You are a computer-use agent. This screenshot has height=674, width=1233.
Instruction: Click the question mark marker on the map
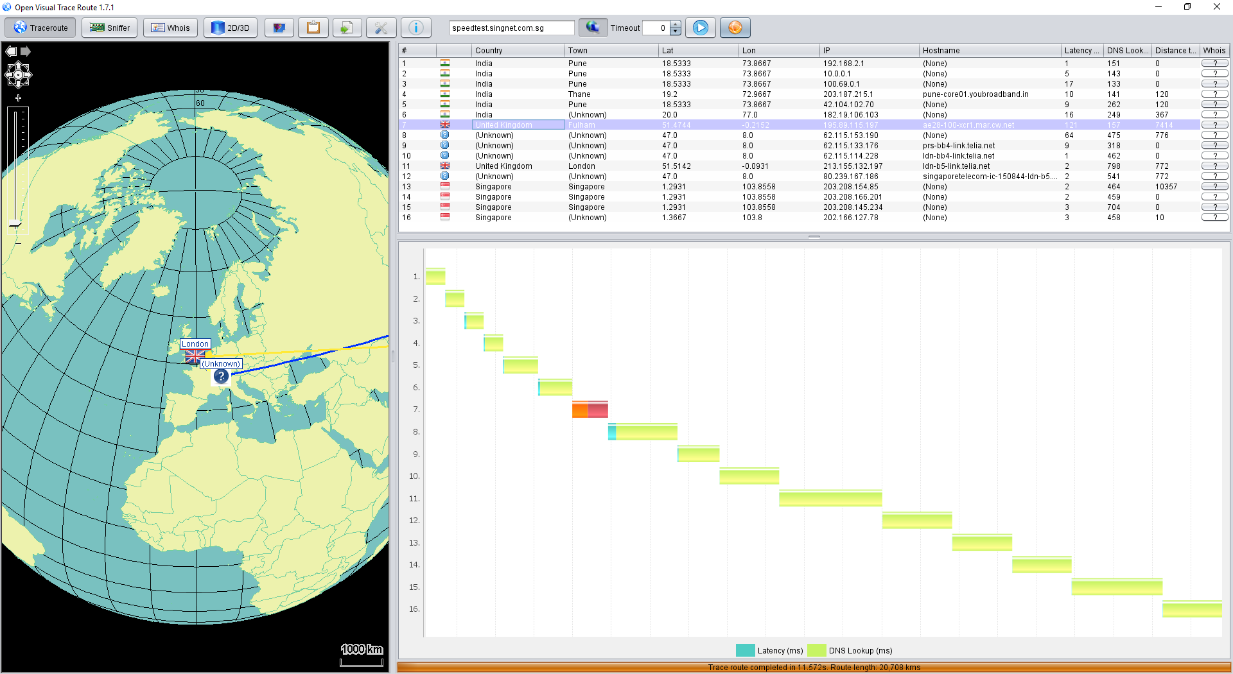[221, 376]
